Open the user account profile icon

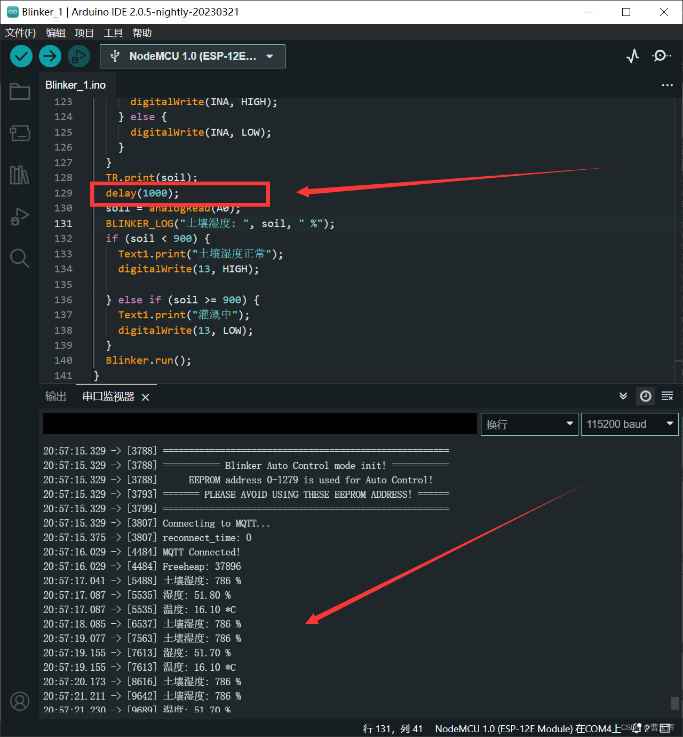pyautogui.click(x=20, y=701)
